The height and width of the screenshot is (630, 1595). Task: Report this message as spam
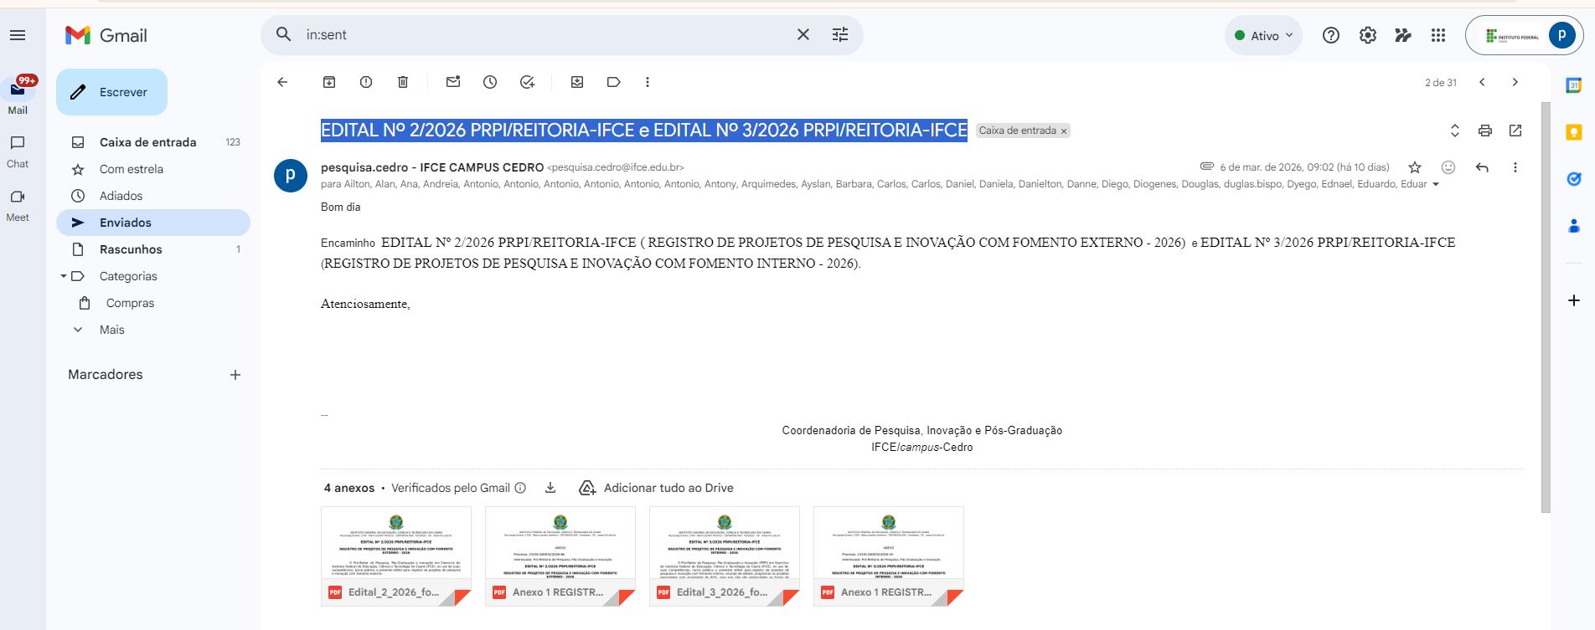(x=366, y=82)
